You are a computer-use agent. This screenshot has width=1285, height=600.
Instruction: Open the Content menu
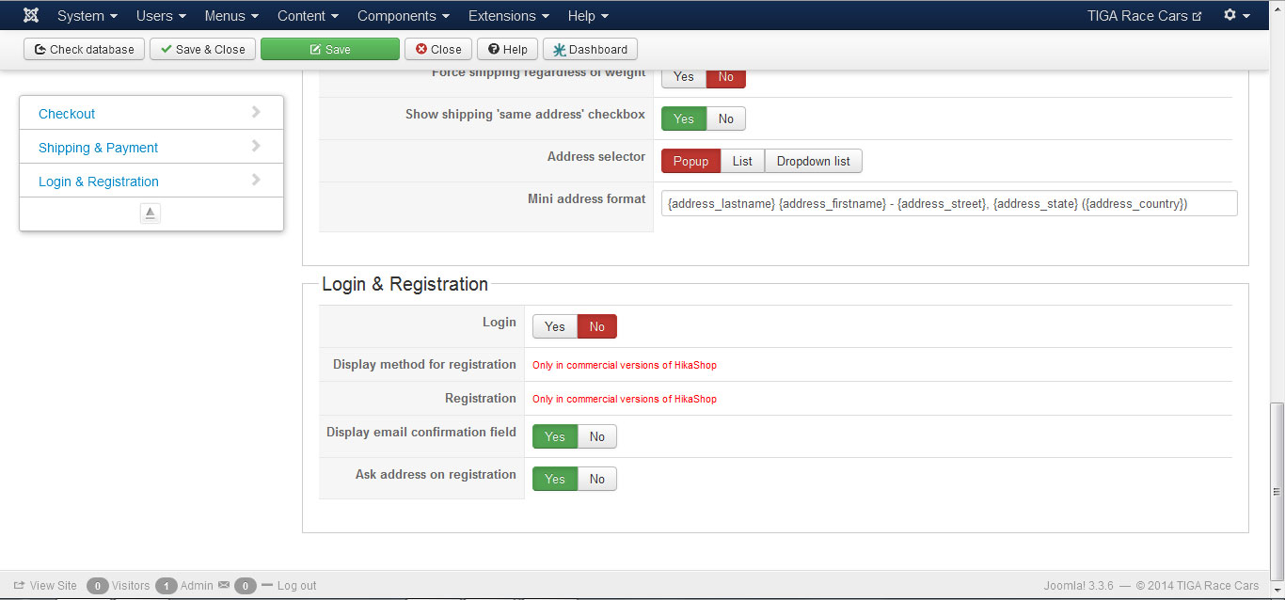point(309,15)
